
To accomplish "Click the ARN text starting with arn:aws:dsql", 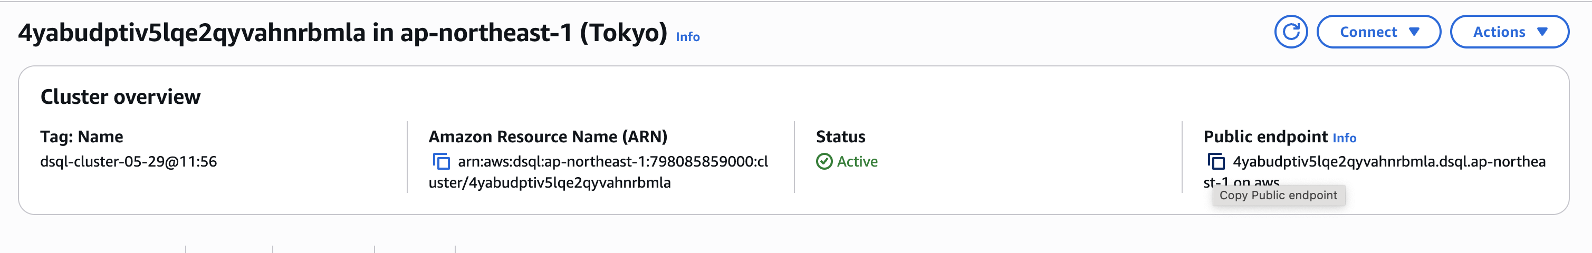I will pyautogui.click(x=612, y=162).
